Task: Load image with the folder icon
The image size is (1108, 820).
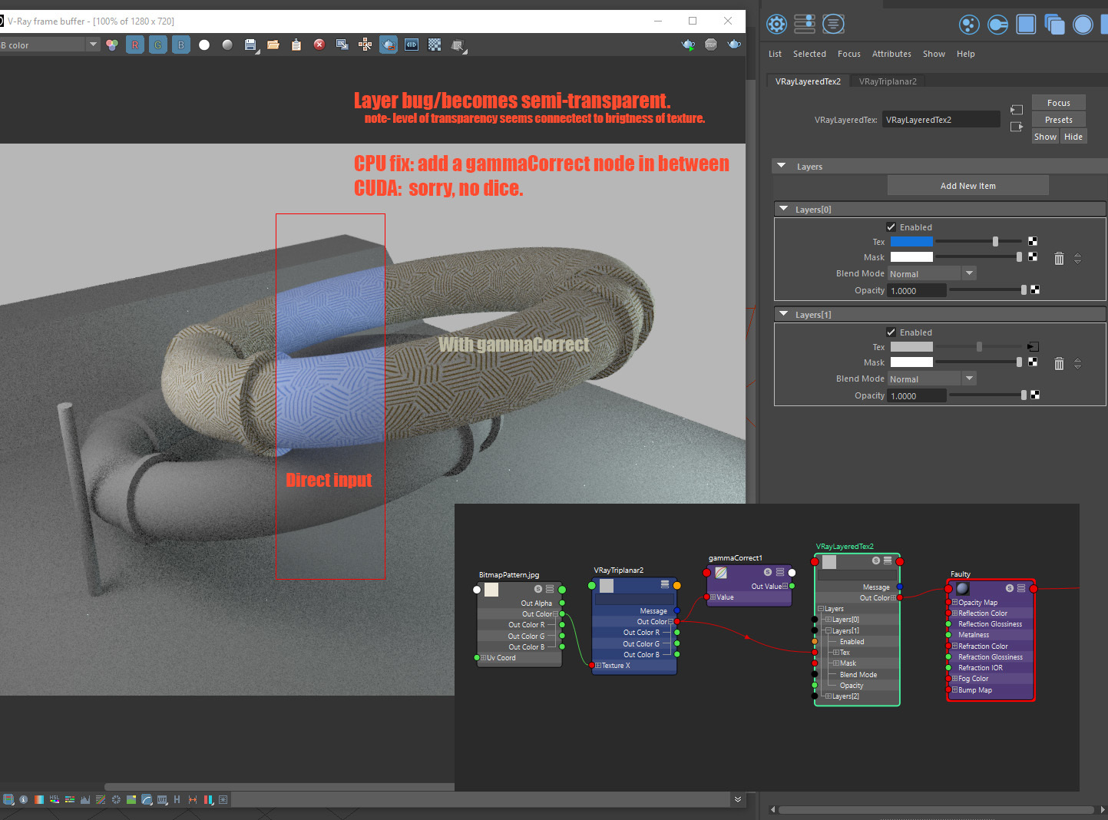Action: (273, 45)
